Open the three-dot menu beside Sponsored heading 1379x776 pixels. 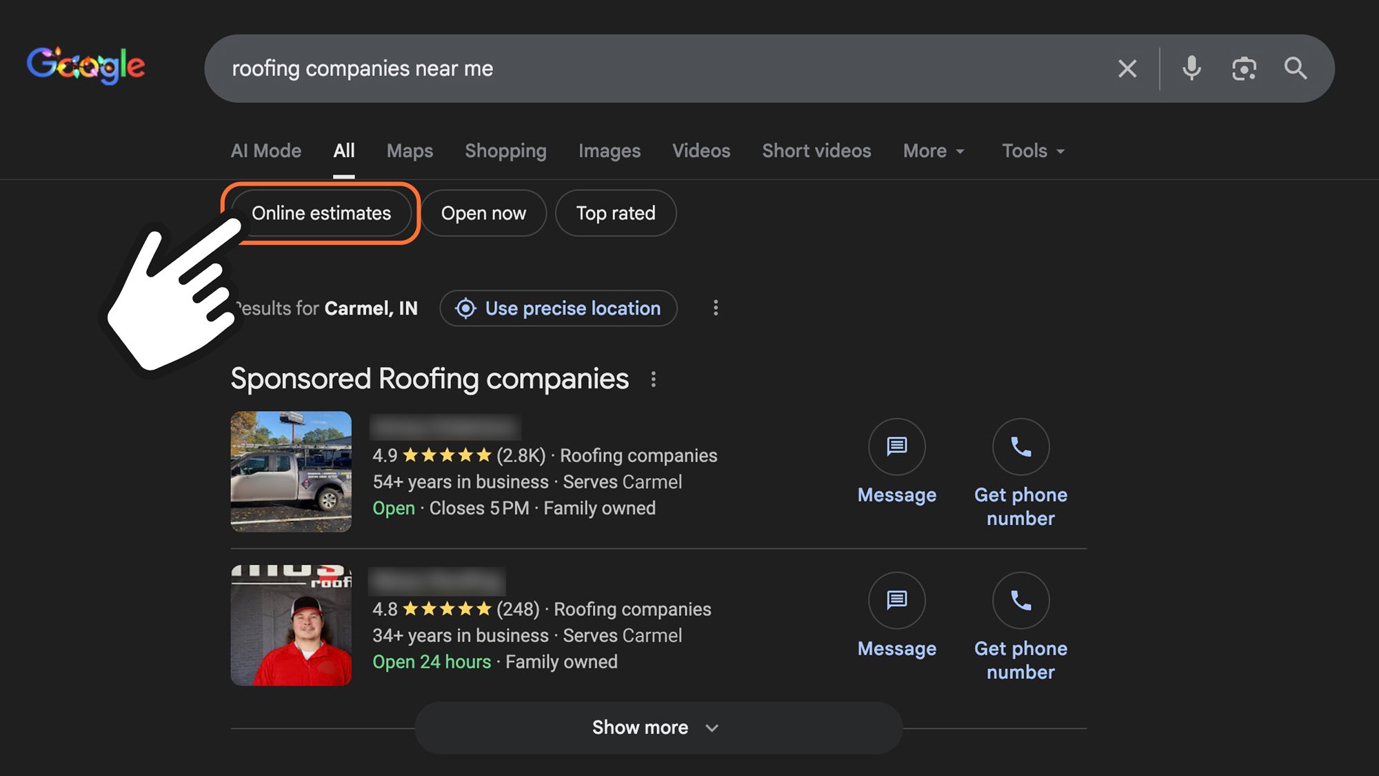(654, 379)
